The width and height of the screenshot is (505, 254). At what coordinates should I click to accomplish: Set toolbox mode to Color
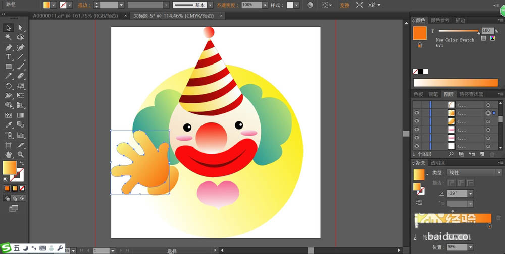click(x=7, y=188)
